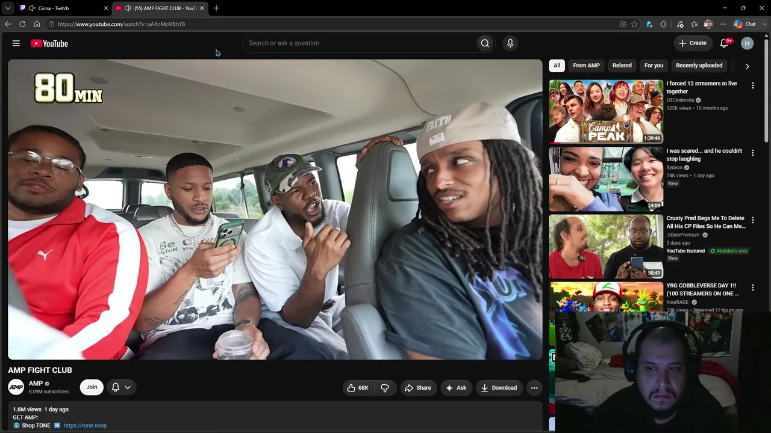Open the tab search dropdown arrow
This screenshot has height=433, width=771.
[8, 8]
